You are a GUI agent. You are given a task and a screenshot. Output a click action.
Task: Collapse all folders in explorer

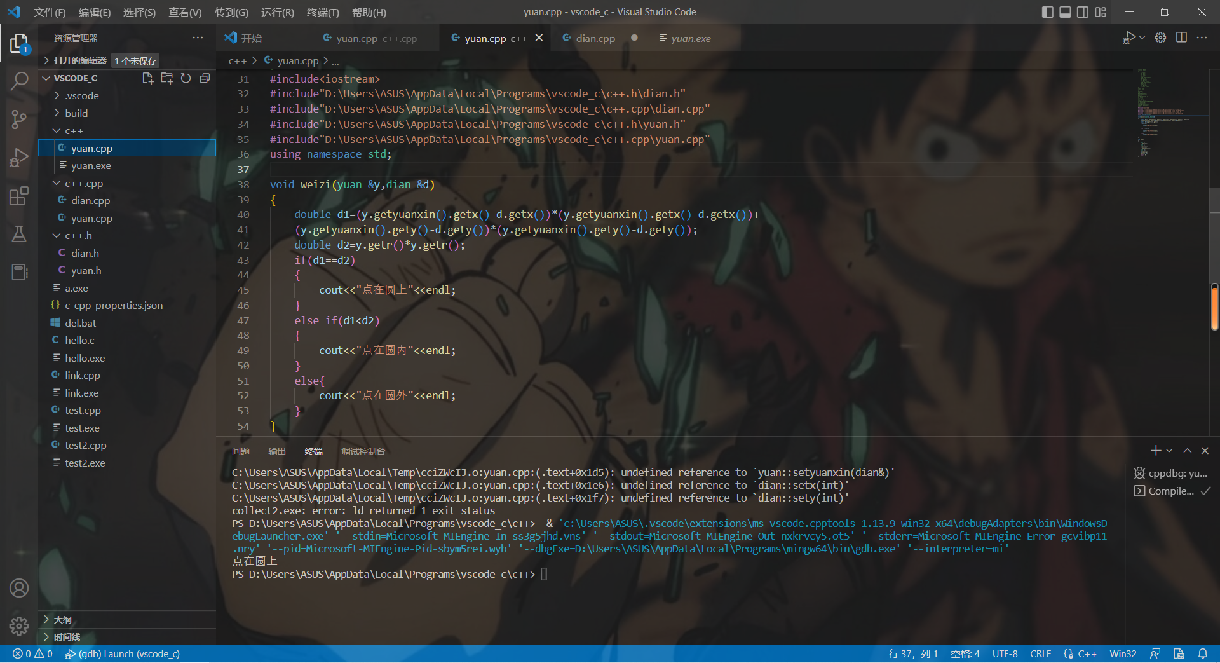205,78
